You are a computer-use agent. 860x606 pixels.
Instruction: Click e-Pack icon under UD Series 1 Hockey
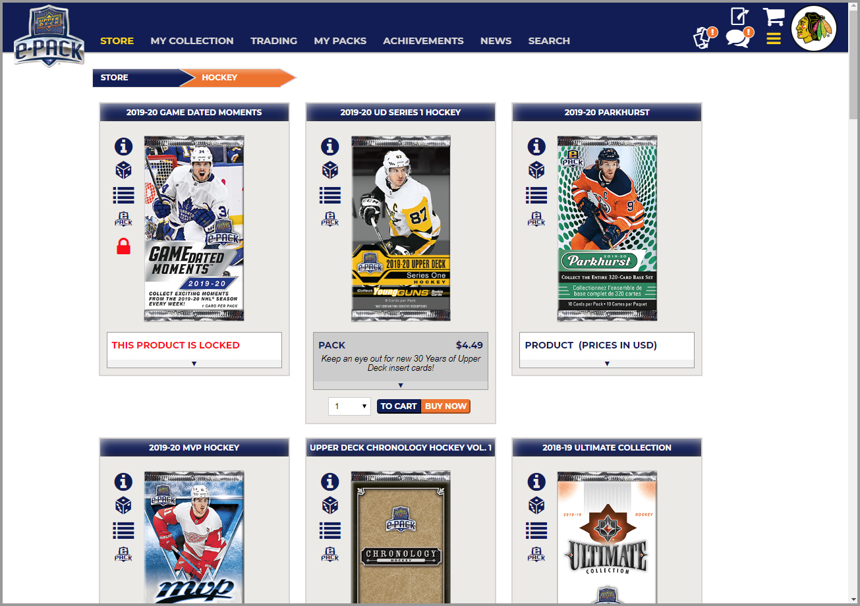click(330, 219)
